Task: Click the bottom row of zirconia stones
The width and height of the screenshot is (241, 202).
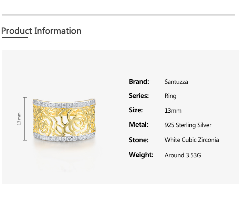Action: tap(64, 138)
